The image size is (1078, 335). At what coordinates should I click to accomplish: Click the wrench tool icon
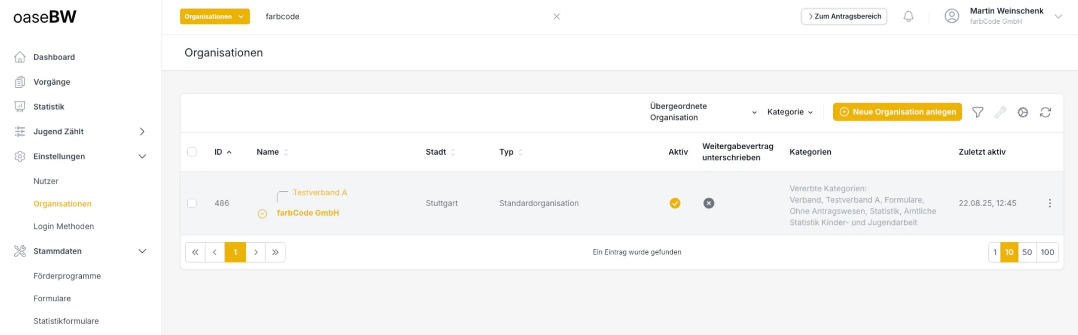click(x=1000, y=112)
